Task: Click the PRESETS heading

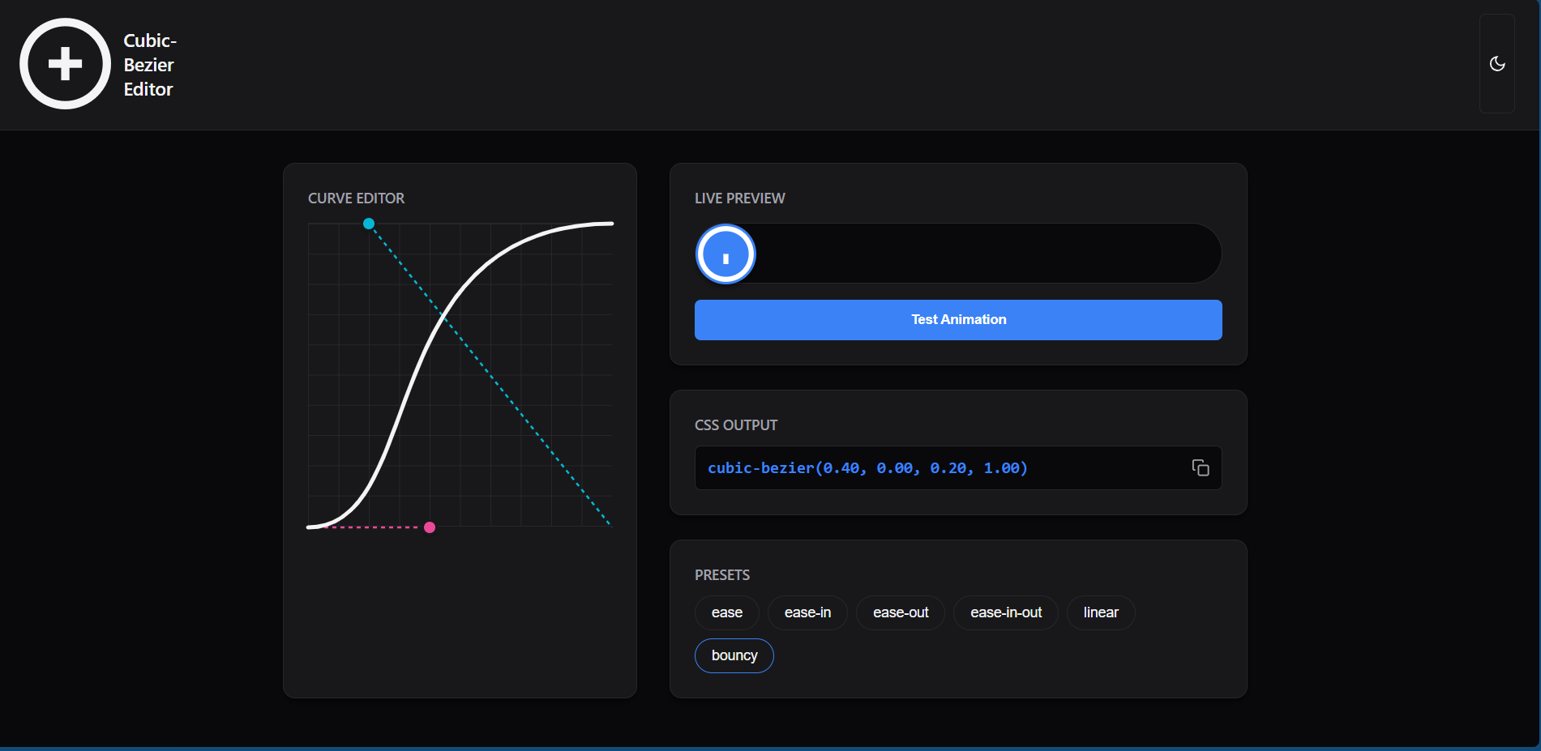Action: [x=722, y=575]
